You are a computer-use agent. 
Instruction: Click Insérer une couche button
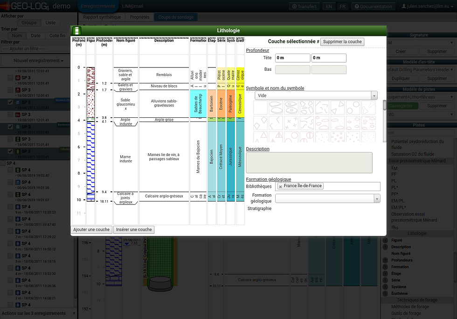tap(134, 230)
